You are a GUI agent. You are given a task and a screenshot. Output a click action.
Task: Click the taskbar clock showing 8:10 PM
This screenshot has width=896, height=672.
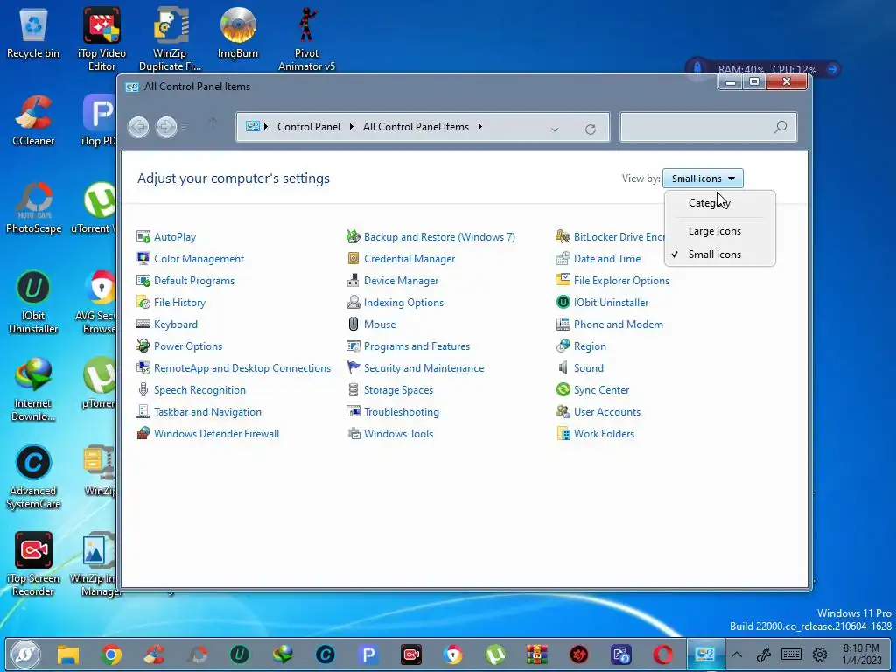tap(861, 654)
